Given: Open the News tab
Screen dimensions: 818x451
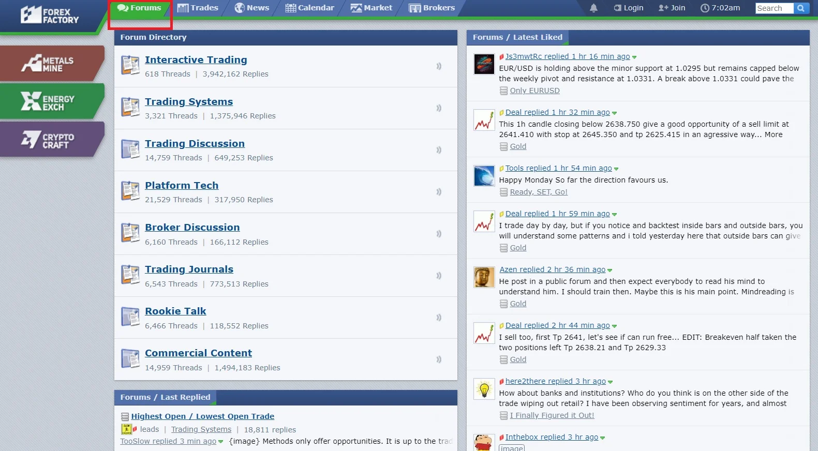Looking at the screenshot, I should [252, 8].
